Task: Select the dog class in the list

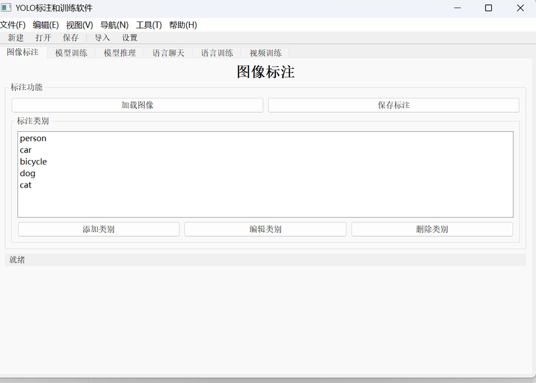Action: 265,173
